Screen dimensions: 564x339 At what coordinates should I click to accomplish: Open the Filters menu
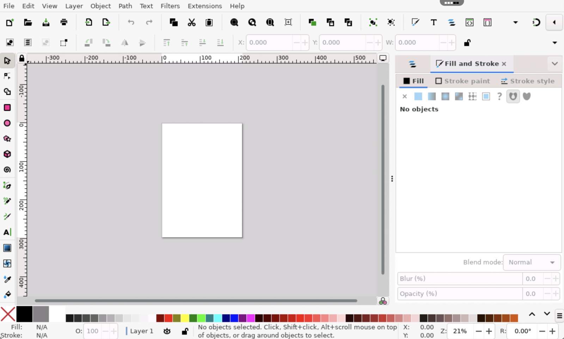[170, 6]
